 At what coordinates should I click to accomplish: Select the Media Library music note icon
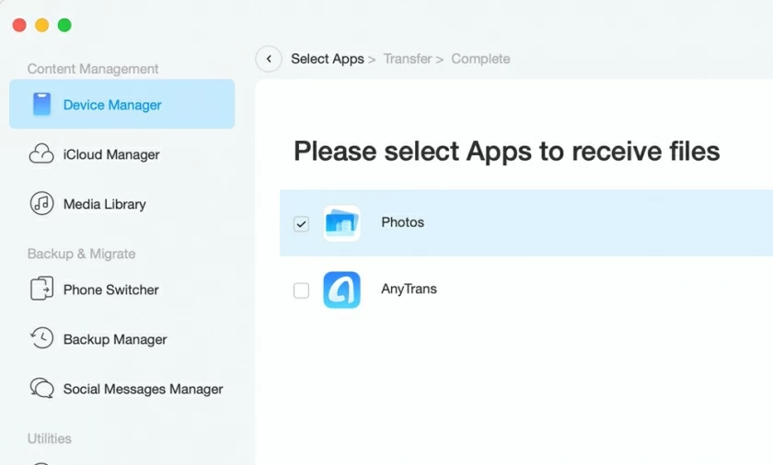point(41,204)
